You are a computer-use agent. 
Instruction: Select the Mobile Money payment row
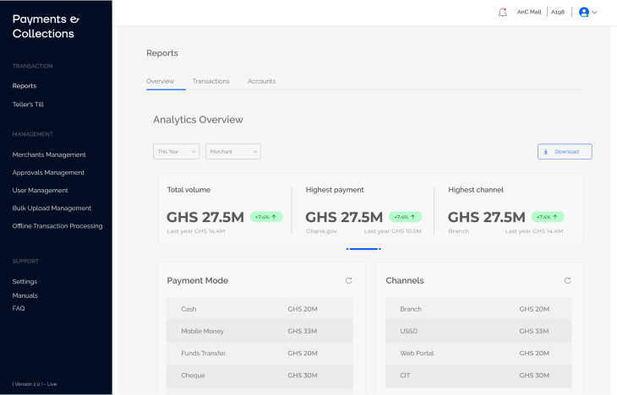coord(260,331)
